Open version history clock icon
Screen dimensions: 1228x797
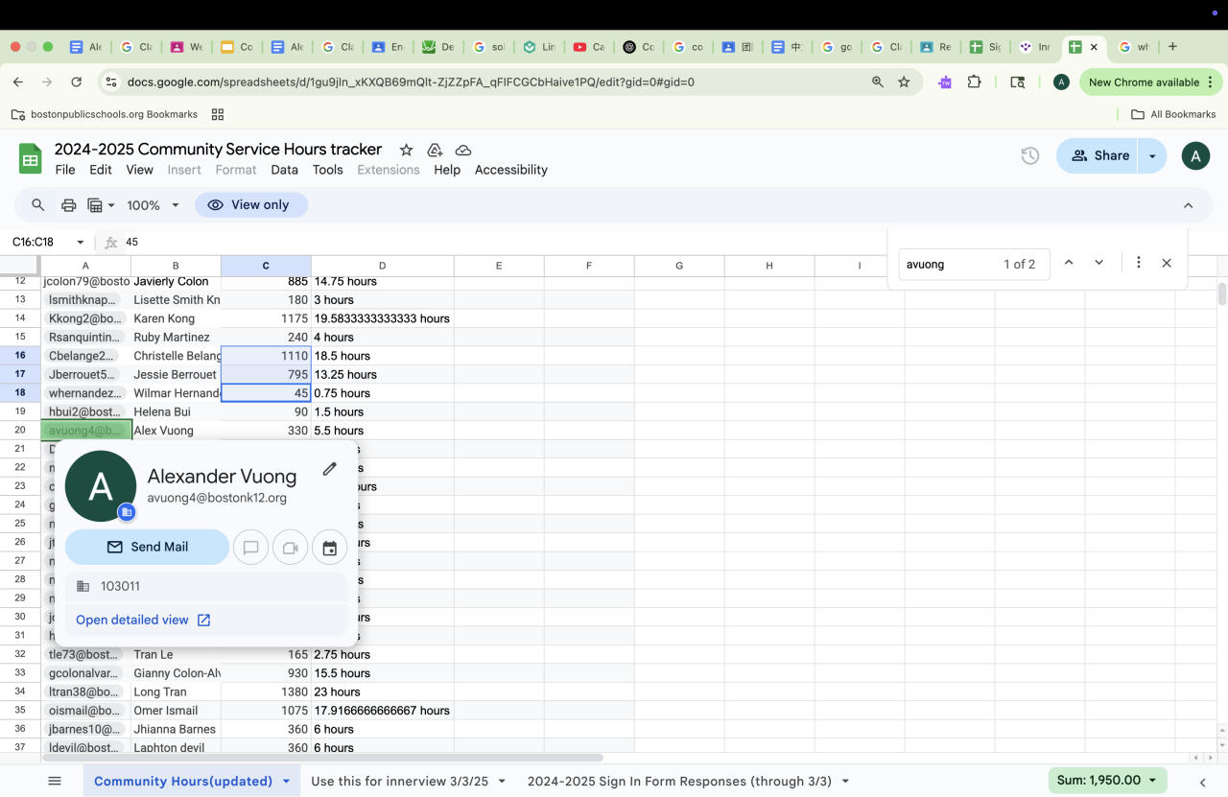click(1029, 155)
